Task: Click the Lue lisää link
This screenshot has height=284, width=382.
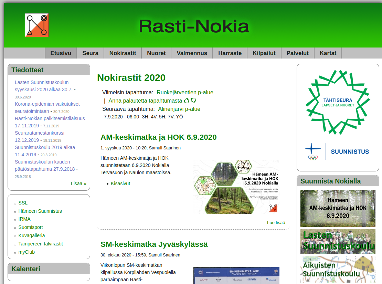Action: (x=276, y=223)
